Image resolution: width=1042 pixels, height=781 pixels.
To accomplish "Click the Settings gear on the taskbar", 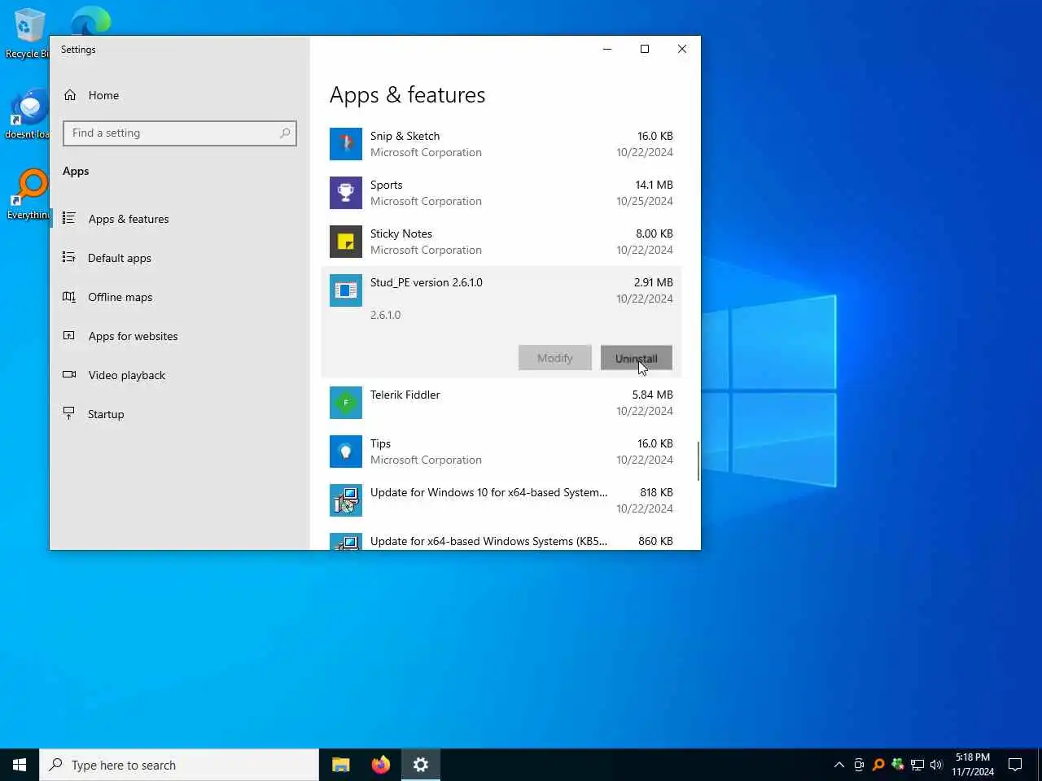I will click(421, 765).
